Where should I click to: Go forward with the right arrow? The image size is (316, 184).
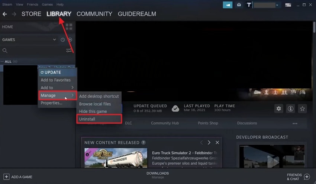(x=14, y=14)
